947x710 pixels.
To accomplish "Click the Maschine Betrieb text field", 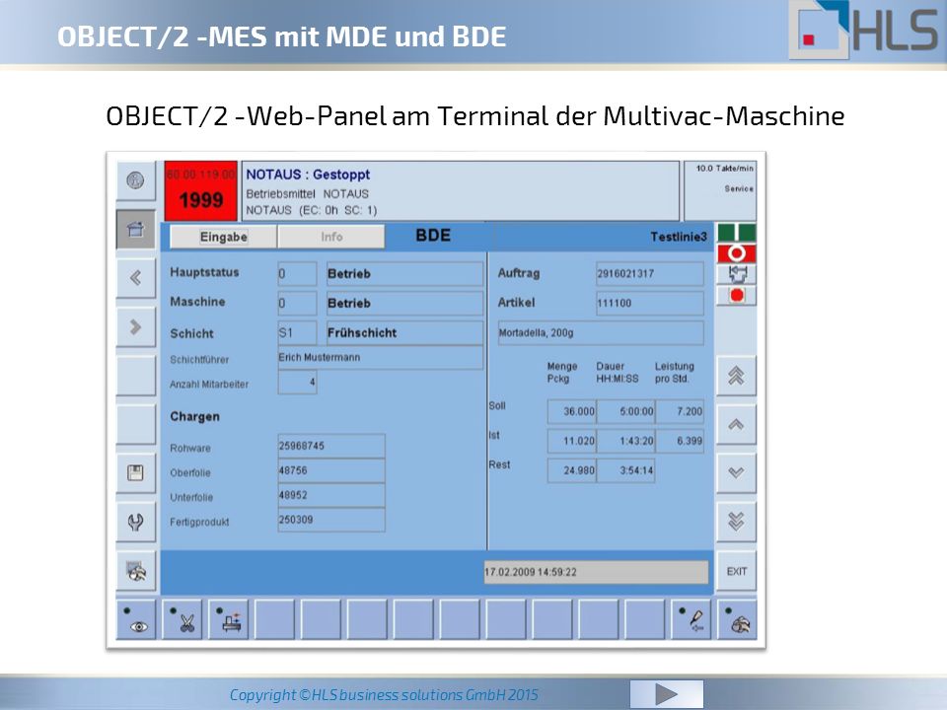I will pyautogui.click(x=404, y=303).
